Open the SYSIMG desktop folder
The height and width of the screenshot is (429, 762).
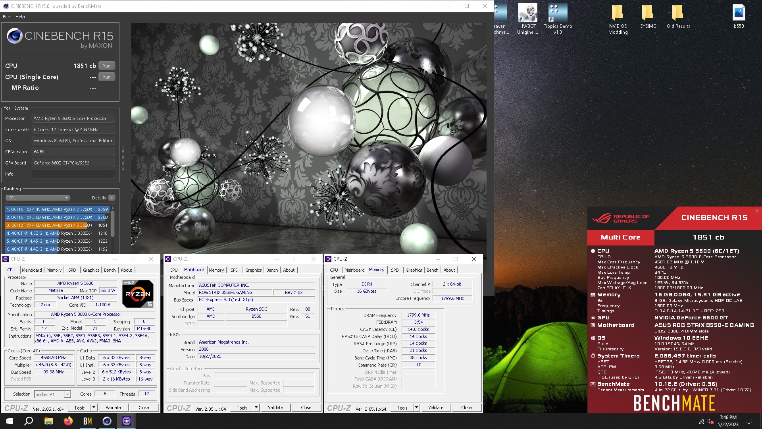[648, 16]
